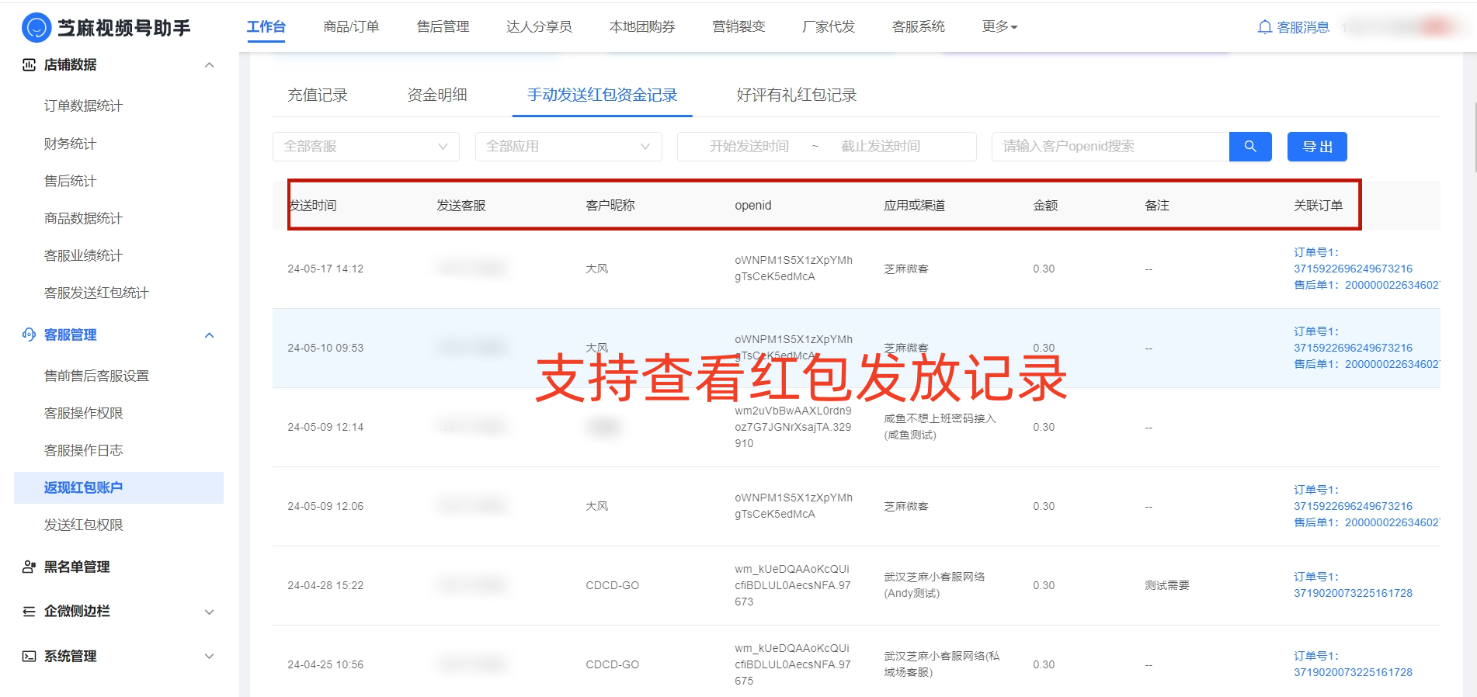This screenshot has height=697, width=1477.
Task: Open the 客服消息 link
Action: coord(1303,27)
